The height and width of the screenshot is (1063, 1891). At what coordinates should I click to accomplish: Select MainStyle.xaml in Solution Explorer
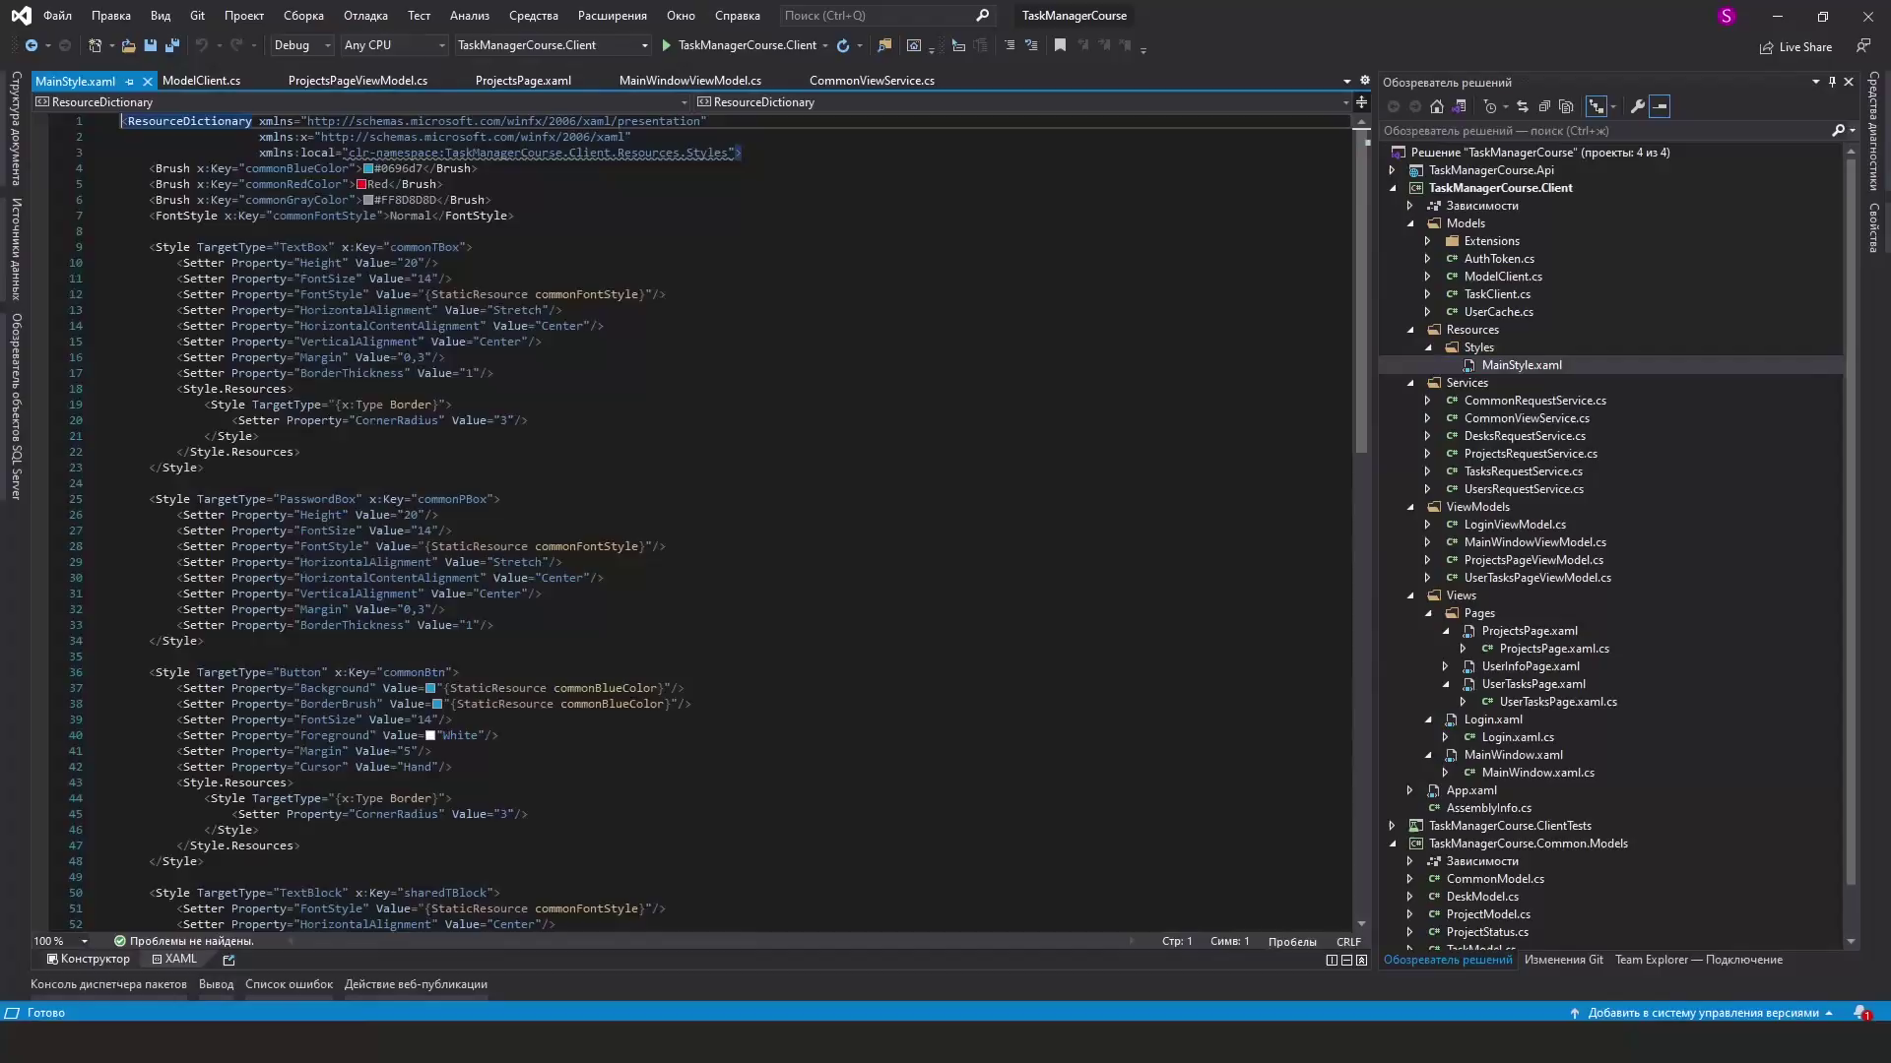(x=1521, y=365)
